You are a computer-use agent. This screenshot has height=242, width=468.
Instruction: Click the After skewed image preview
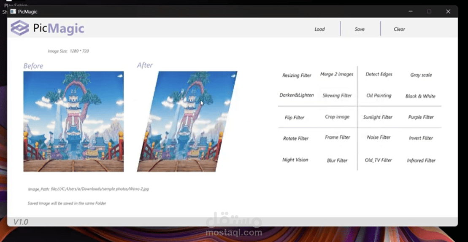click(187, 121)
